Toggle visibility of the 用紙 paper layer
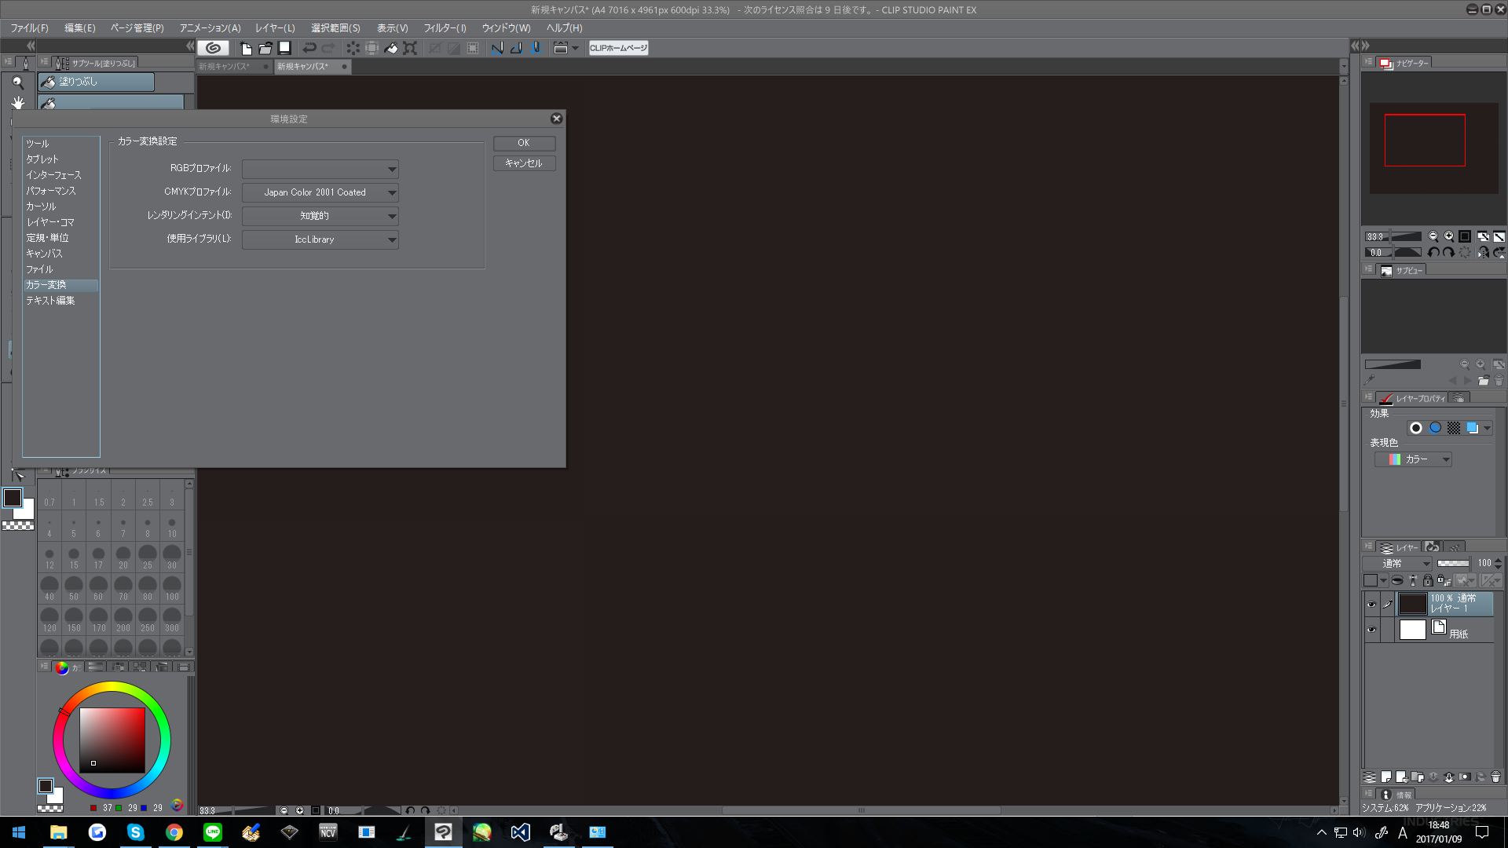Viewport: 1508px width, 848px height. [x=1371, y=630]
